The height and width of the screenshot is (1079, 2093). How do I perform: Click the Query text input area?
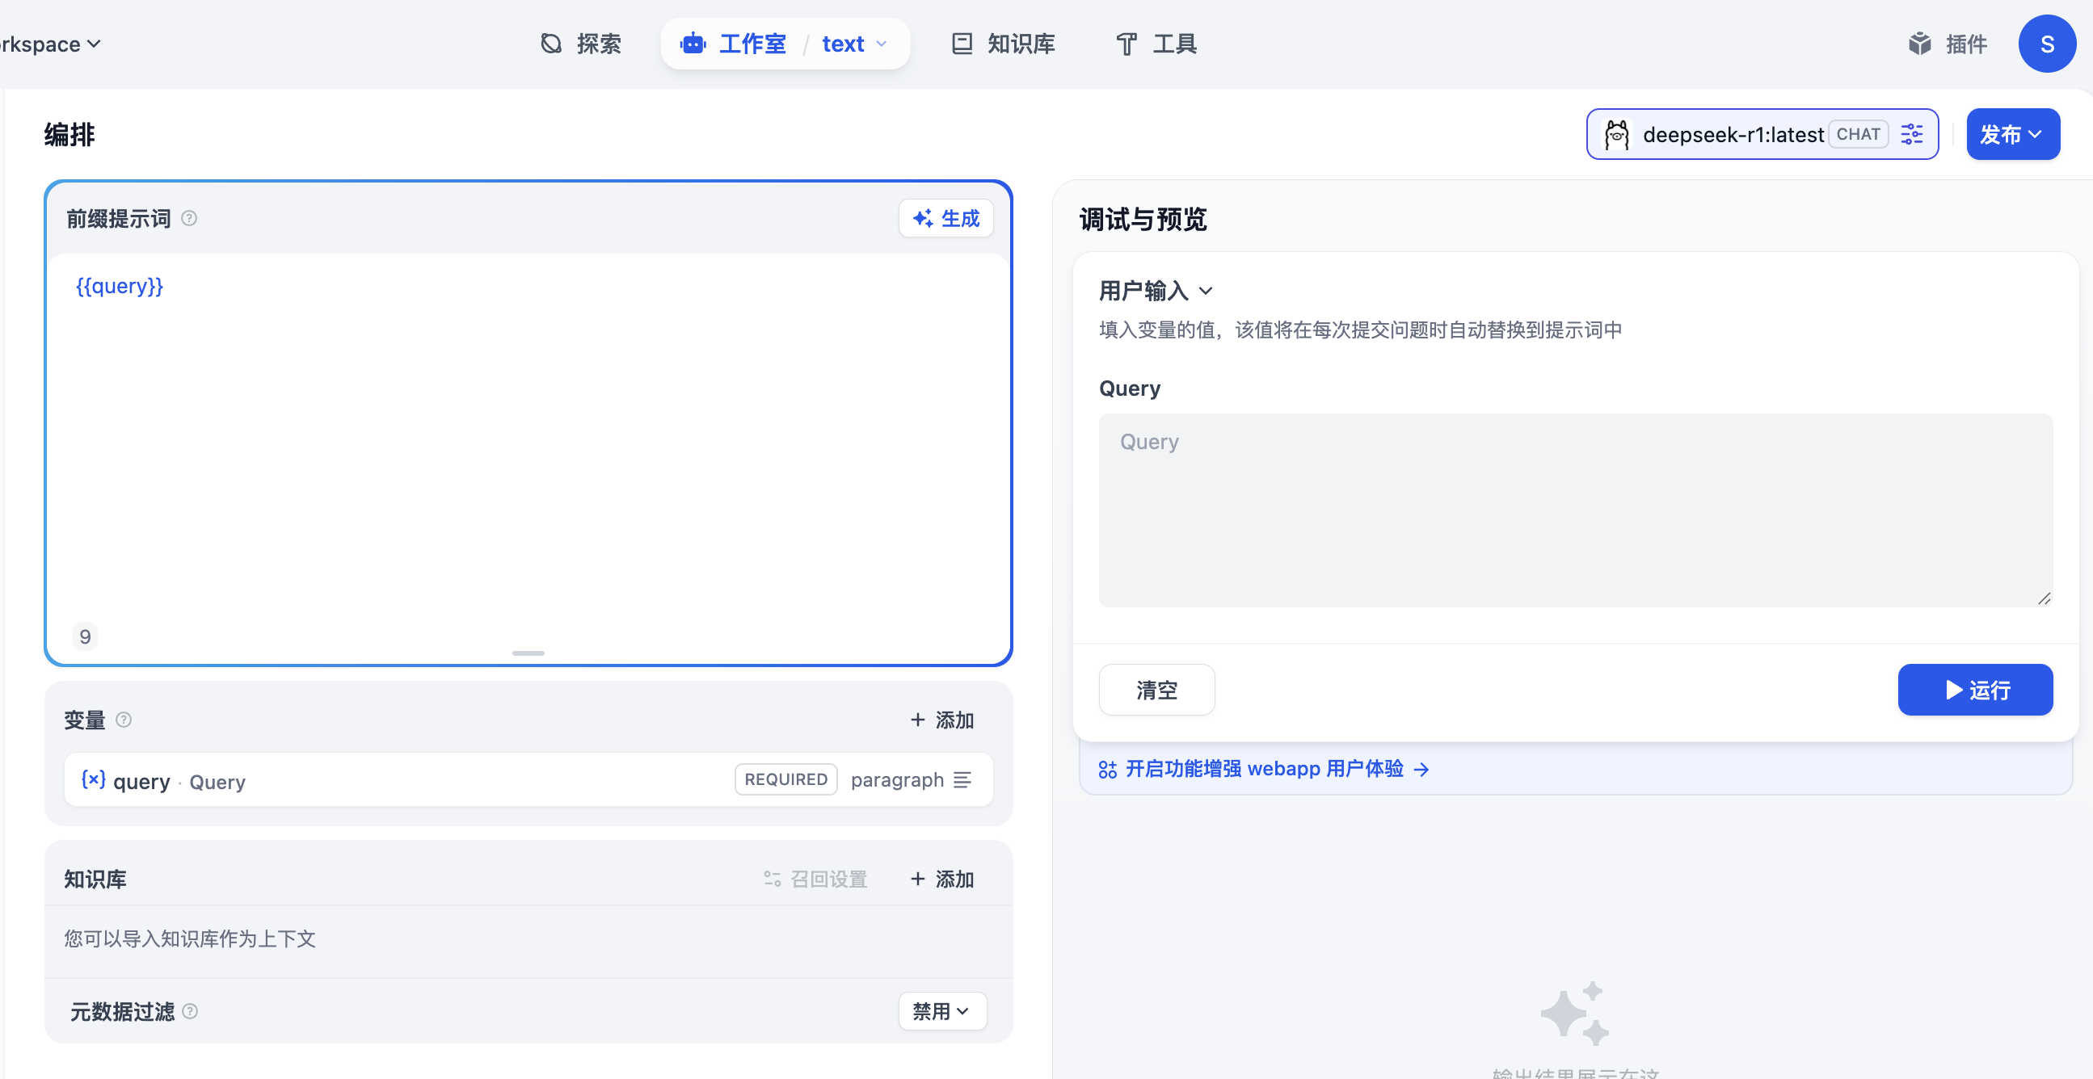(1575, 510)
